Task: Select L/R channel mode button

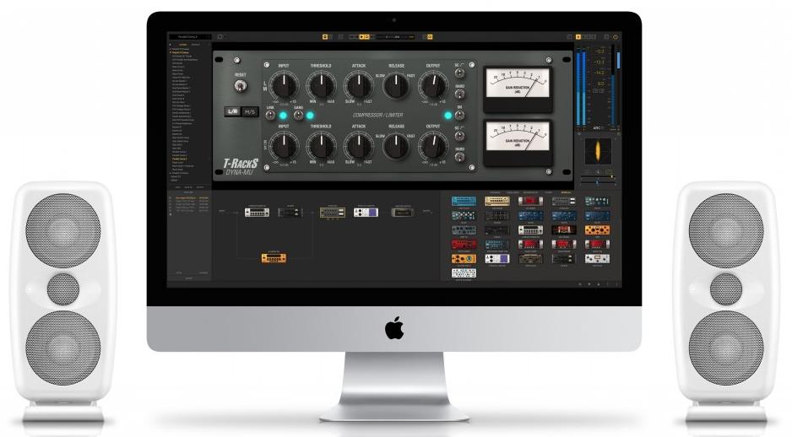Action: coord(232,111)
